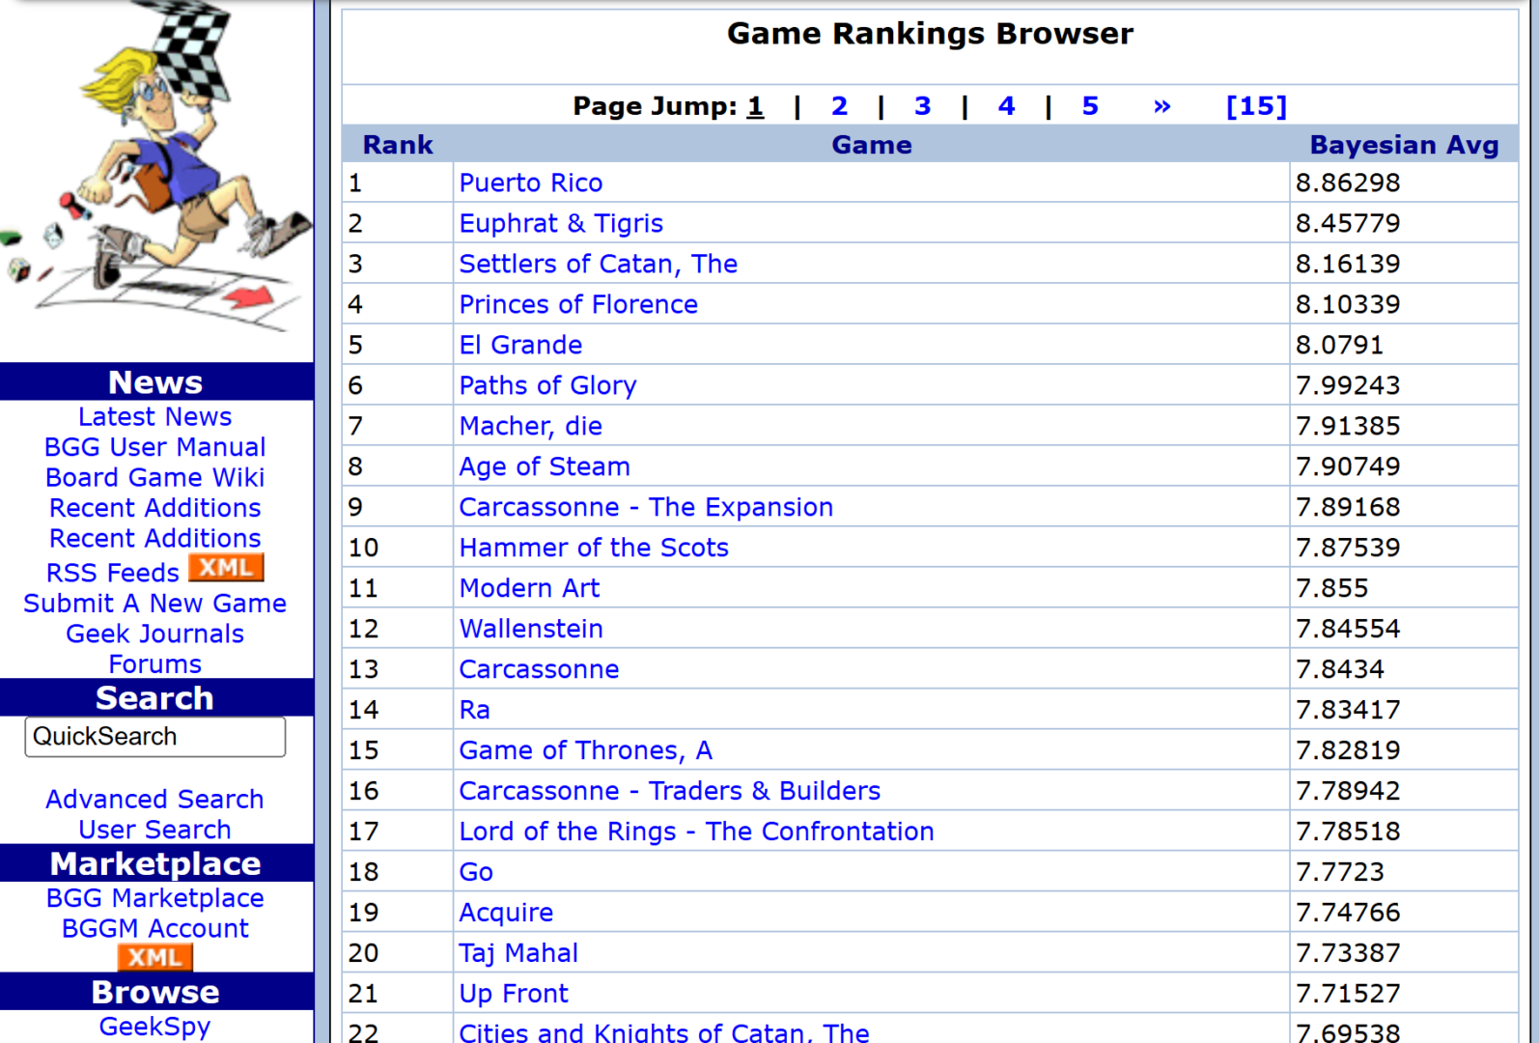This screenshot has width=1539, height=1043.
Task: Open Advanced Search
Action: pos(155,800)
